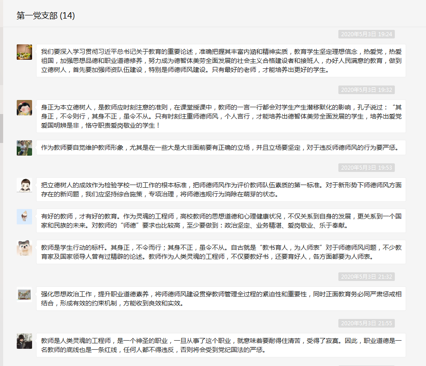Select the message starting with 我们要深入学习贯彻
426x366 pixels.
point(221,61)
